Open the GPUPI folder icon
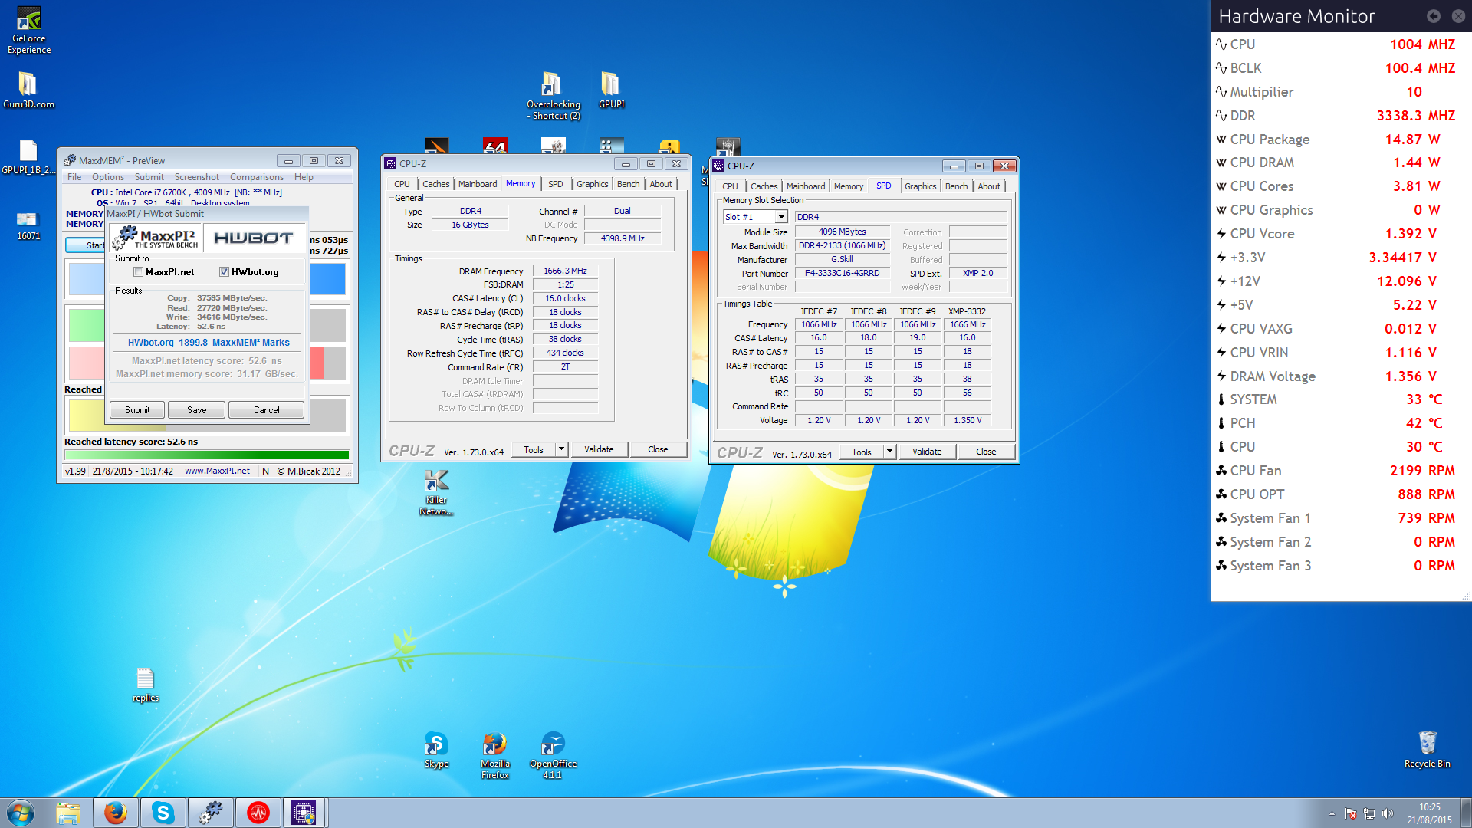 coord(611,90)
